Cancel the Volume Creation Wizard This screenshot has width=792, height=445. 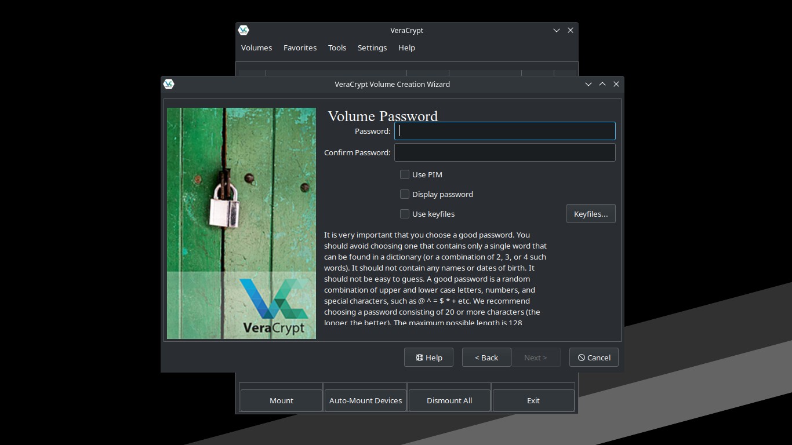click(x=594, y=358)
